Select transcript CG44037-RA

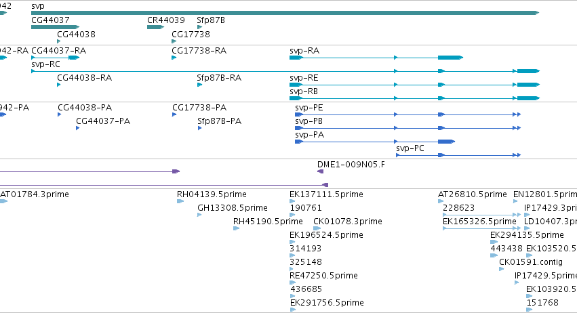pyautogui.click(x=59, y=51)
